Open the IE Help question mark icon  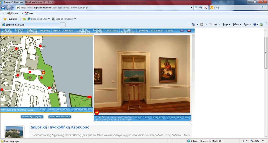coord(255,24)
